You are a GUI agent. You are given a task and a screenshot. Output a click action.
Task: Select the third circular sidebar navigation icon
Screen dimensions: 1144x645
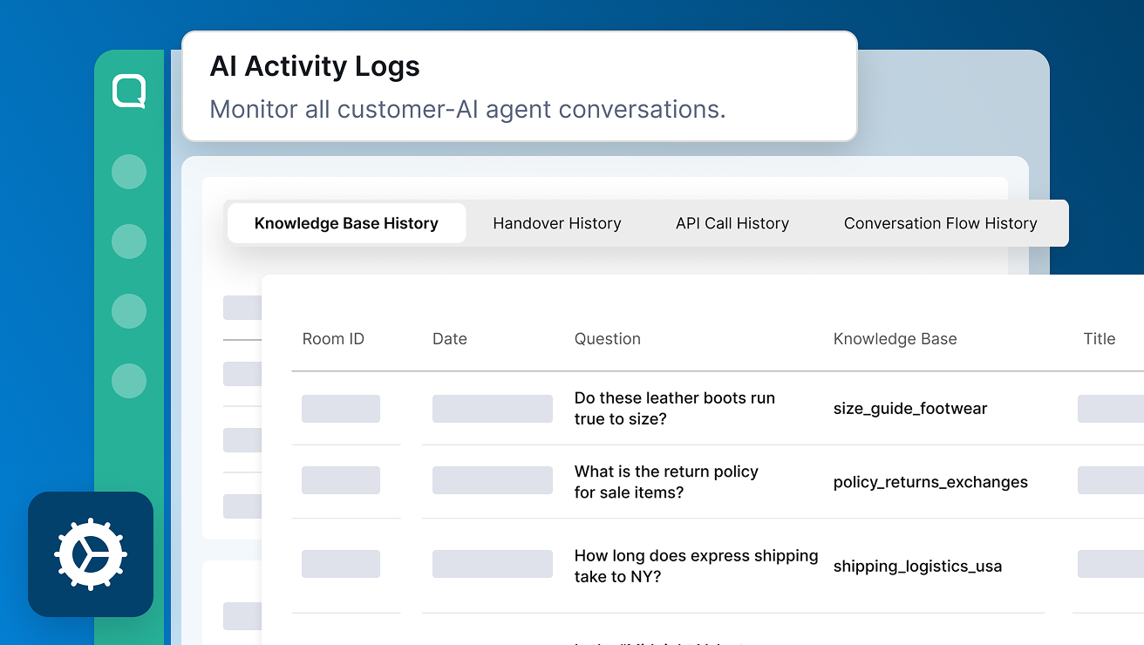(x=129, y=311)
